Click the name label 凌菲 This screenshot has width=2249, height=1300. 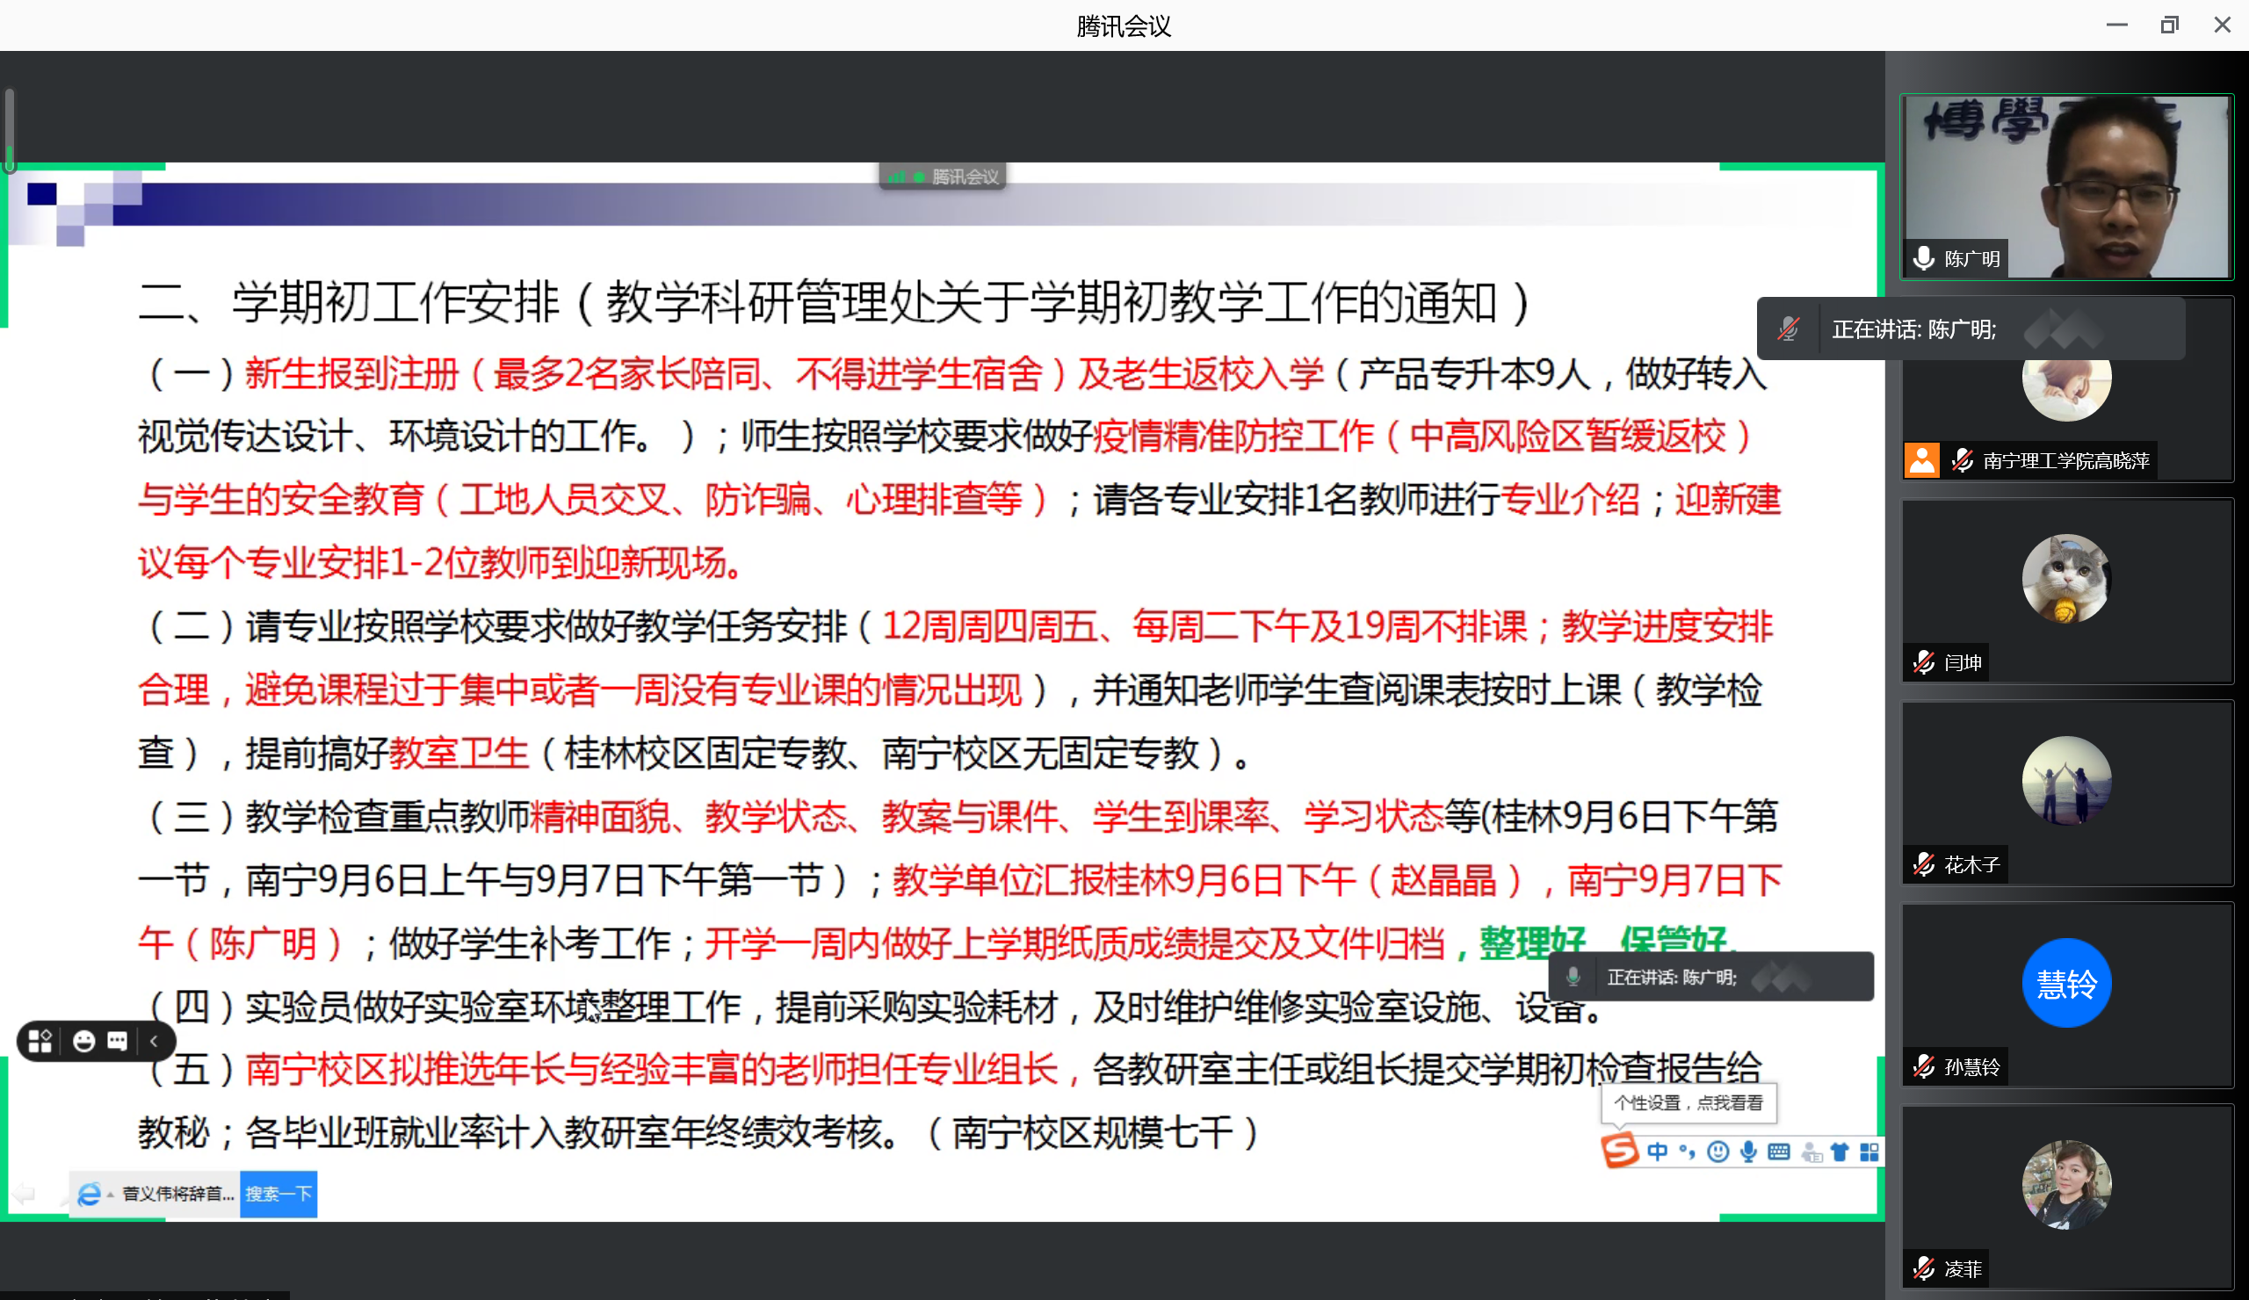pyautogui.click(x=1963, y=1268)
